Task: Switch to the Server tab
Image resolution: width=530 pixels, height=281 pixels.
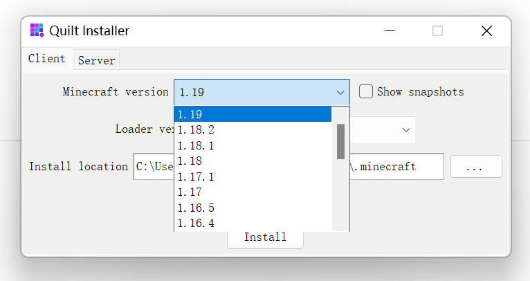Action: (97, 60)
